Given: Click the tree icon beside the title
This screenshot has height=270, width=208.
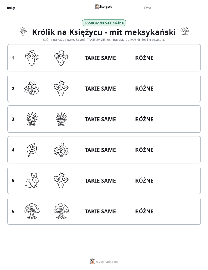Looking at the screenshot, I should coord(184,31).
